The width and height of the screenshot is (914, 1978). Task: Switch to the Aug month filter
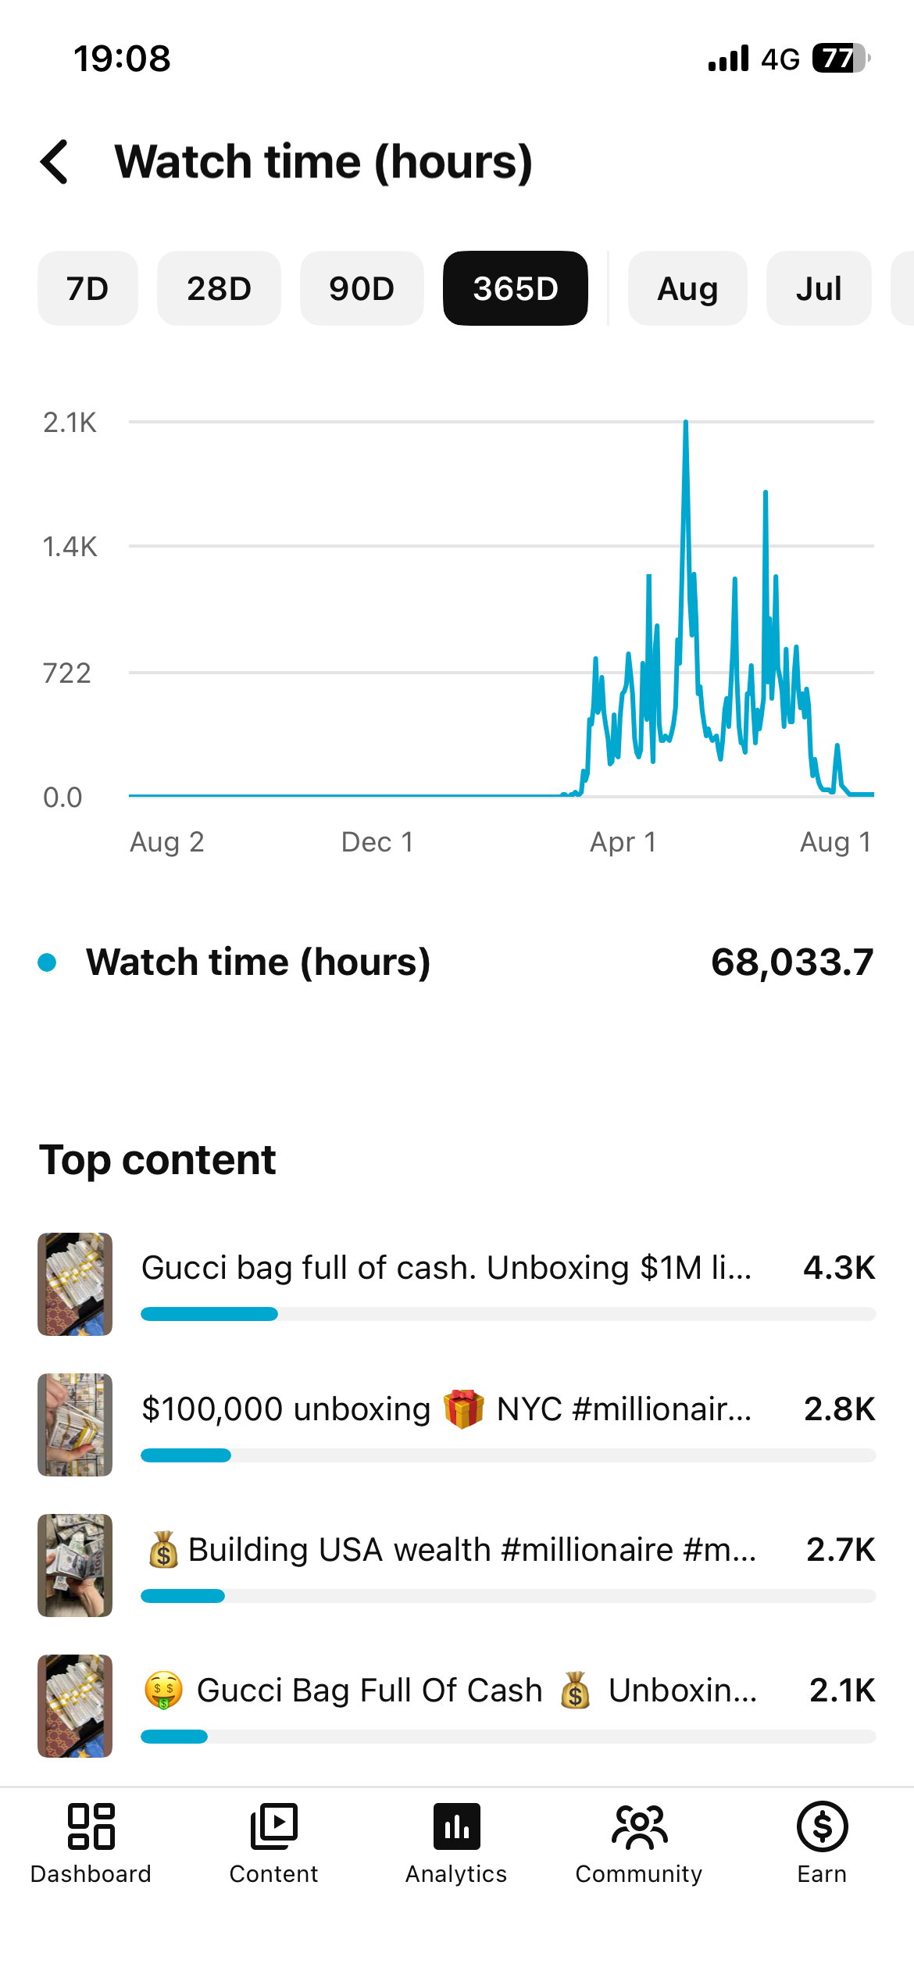(687, 288)
